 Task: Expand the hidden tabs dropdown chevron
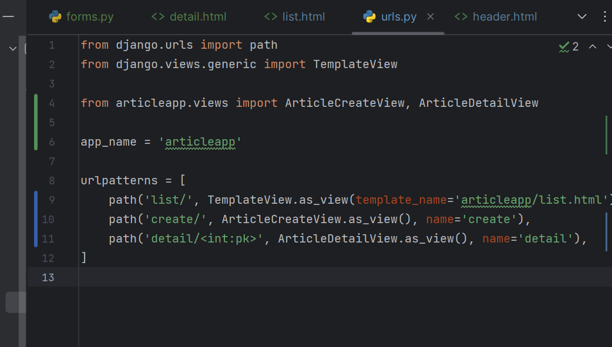[x=582, y=17]
